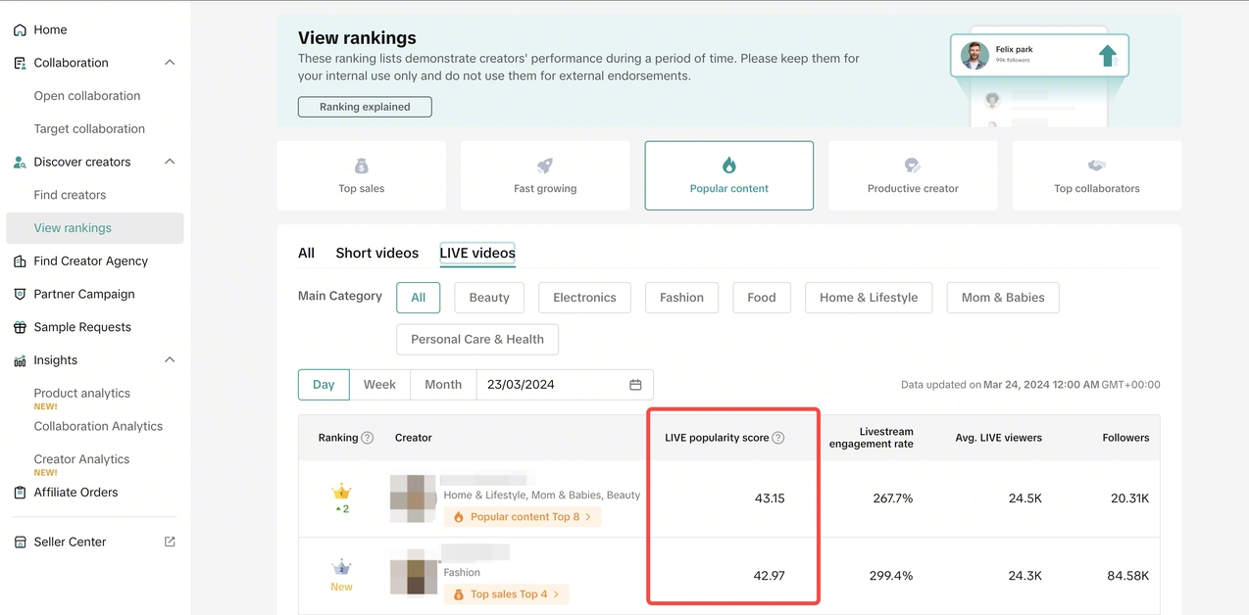1249x615 pixels.
Task: Click the Partner Campaign shield icon
Action: click(20, 295)
